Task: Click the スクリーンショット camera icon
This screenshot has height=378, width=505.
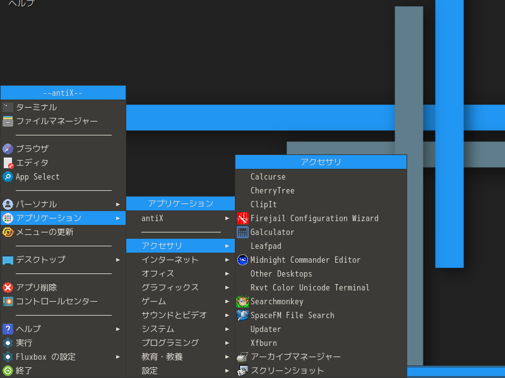Action: click(242, 370)
